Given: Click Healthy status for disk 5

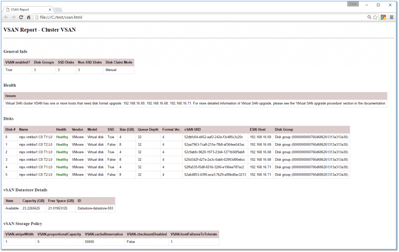Looking at the screenshot, I should tap(62, 175).
